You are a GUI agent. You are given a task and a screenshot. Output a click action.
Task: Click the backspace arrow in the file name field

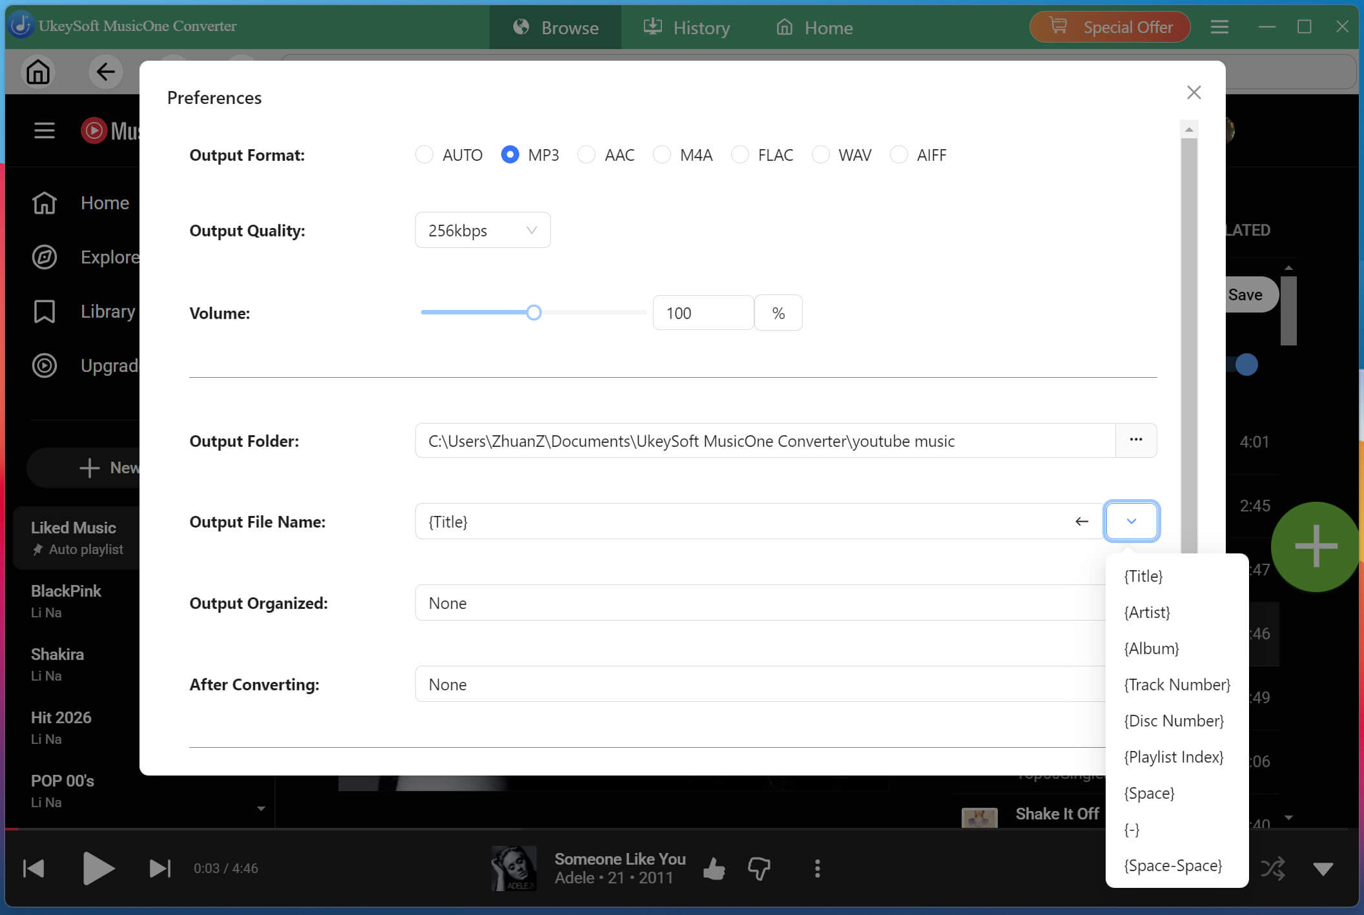[1082, 521]
